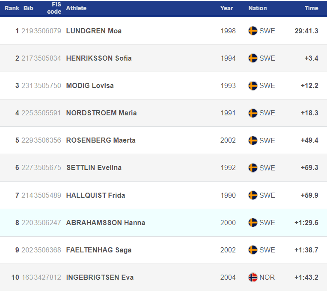
Task: Click the Swedish flag beside Henriksson Sofia
Action: click(x=253, y=58)
